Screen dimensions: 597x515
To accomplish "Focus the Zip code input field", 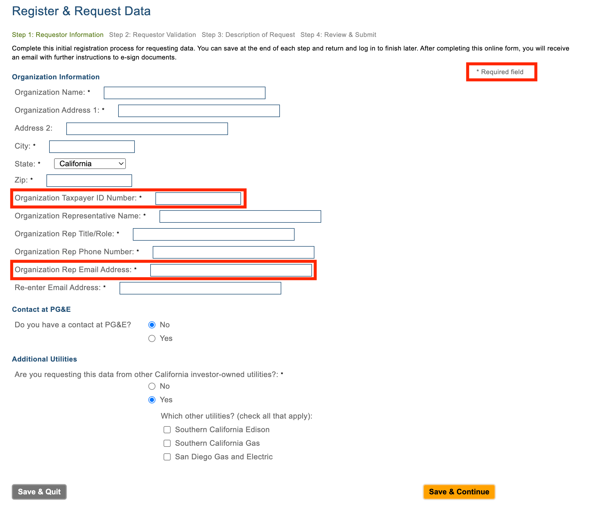I will coord(89,181).
